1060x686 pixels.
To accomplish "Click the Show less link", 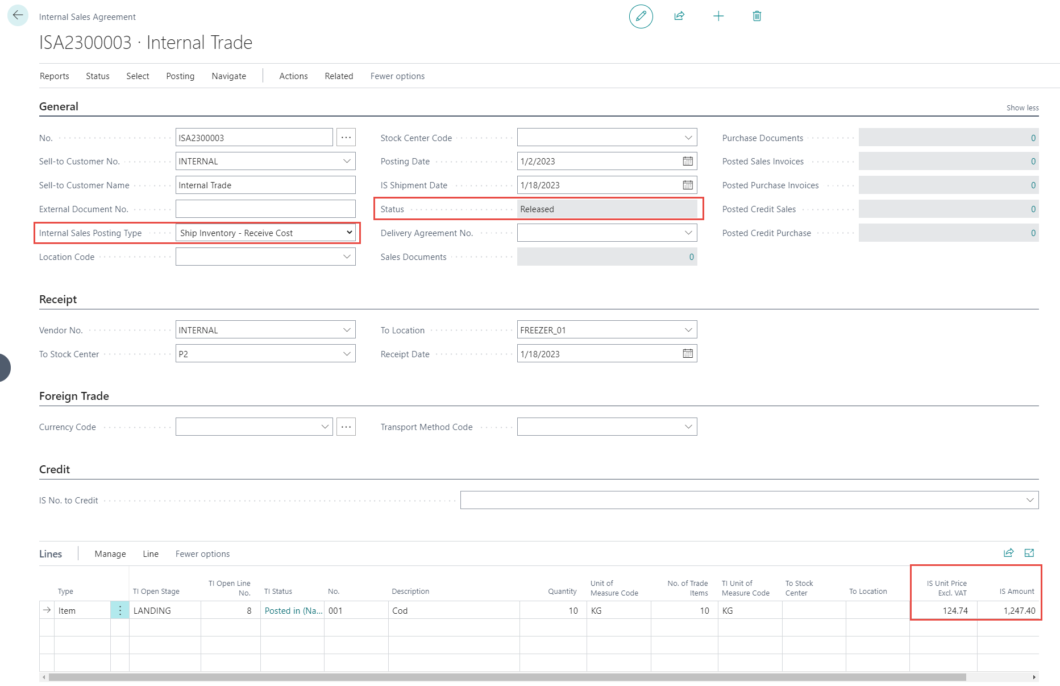I will 1022,108.
